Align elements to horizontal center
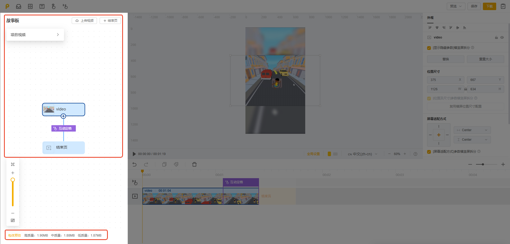510x244 pixels. click(x=437, y=28)
